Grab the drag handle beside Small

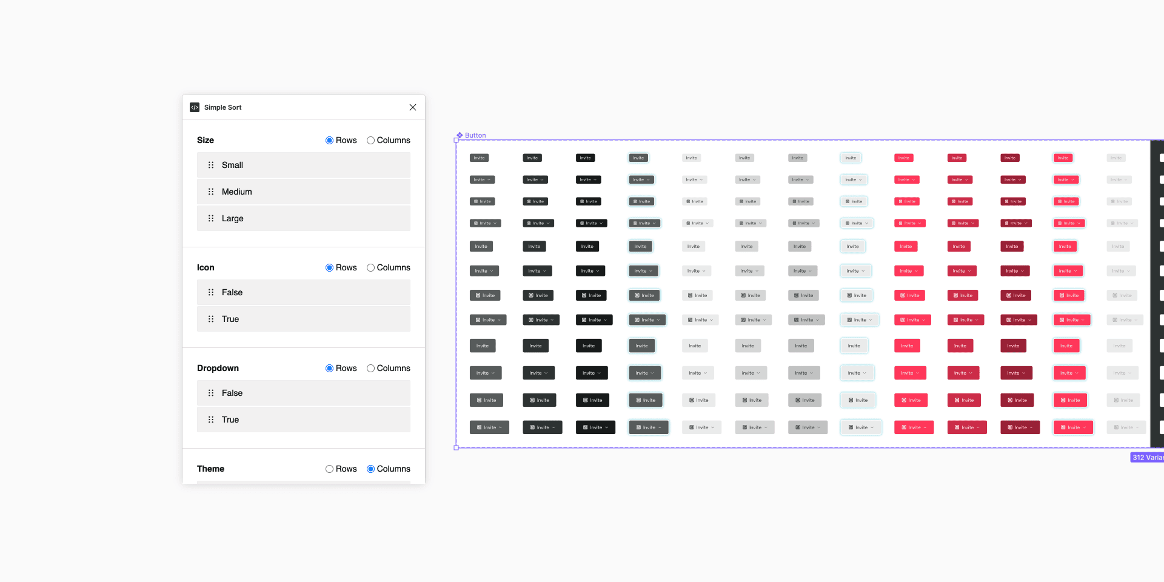point(211,165)
